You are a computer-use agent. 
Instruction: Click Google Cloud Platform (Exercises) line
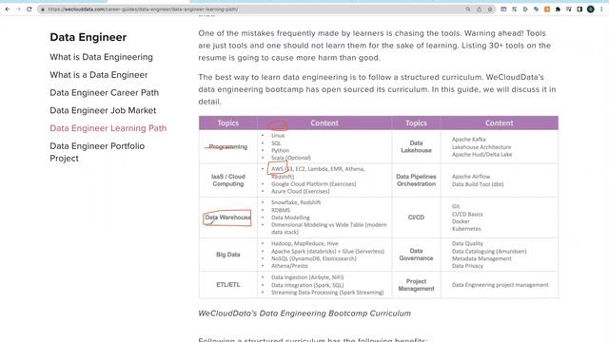point(313,183)
